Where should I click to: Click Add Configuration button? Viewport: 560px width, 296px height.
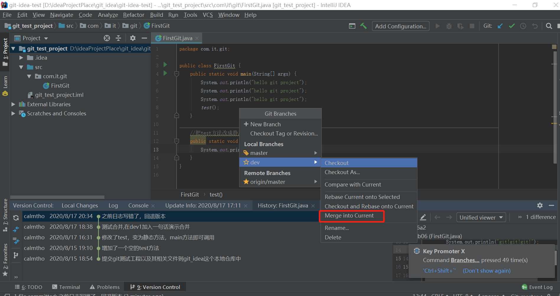click(x=401, y=26)
